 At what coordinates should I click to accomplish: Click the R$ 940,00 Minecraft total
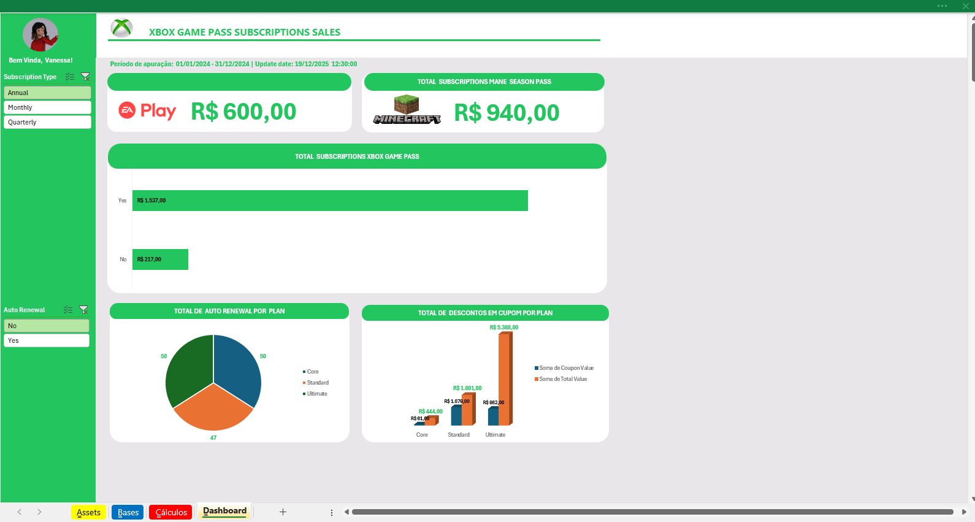pyautogui.click(x=507, y=113)
